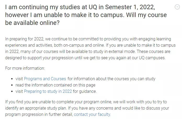The image size is (182, 119).
Task: Click the Semester 1, 2022 question heading
Action: pos(86,15)
